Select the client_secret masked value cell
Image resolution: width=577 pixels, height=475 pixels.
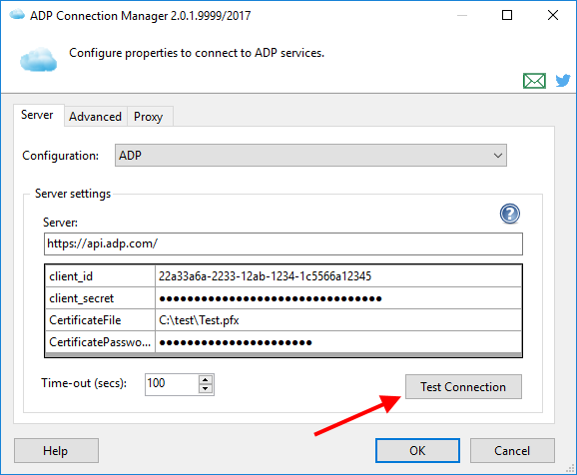tap(338, 298)
